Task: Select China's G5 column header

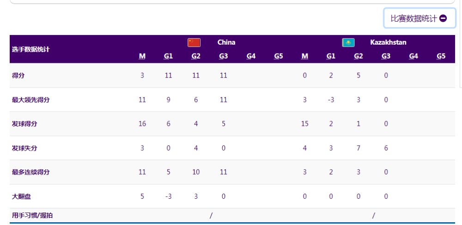Action: point(278,56)
